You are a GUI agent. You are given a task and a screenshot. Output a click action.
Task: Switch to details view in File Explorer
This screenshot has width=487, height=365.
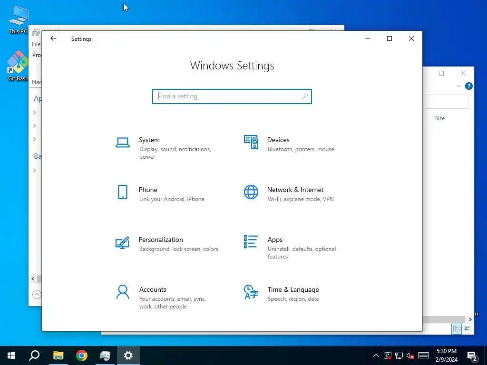[457, 329]
